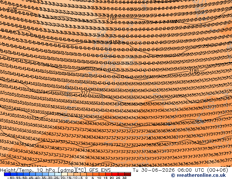
Task: Click the [°C] unit label
Action: pos(81,170)
